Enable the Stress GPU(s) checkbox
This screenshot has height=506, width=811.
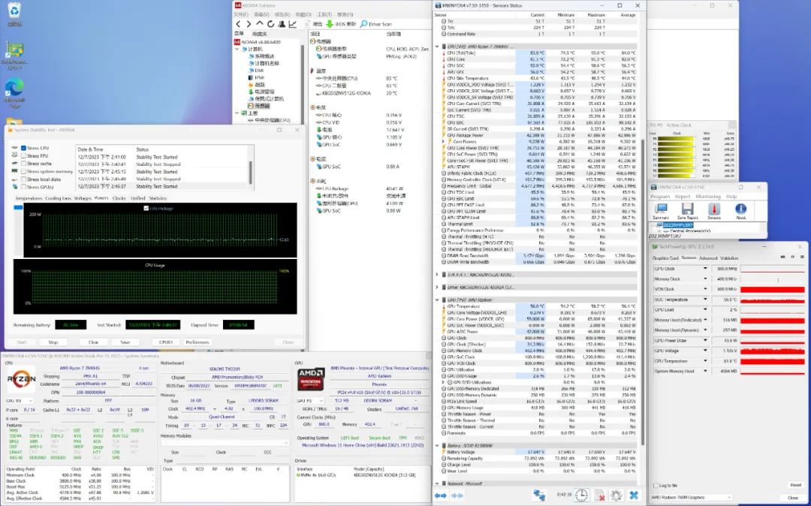click(x=23, y=187)
